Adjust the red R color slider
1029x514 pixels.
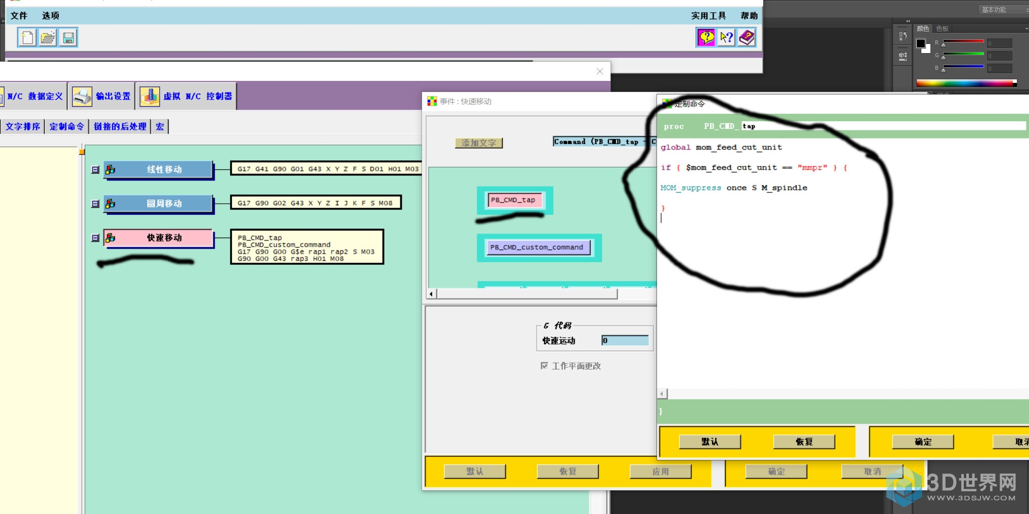pyautogui.click(x=963, y=42)
